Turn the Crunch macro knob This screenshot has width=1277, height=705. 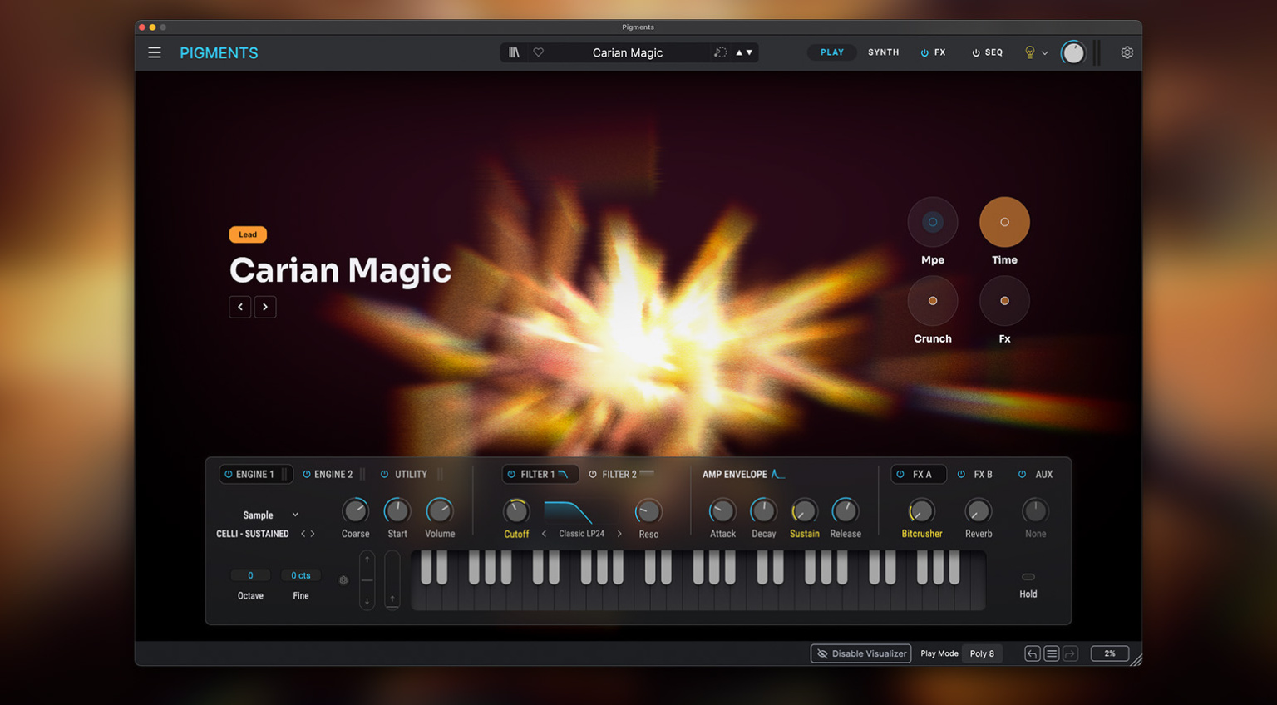[932, 300]
